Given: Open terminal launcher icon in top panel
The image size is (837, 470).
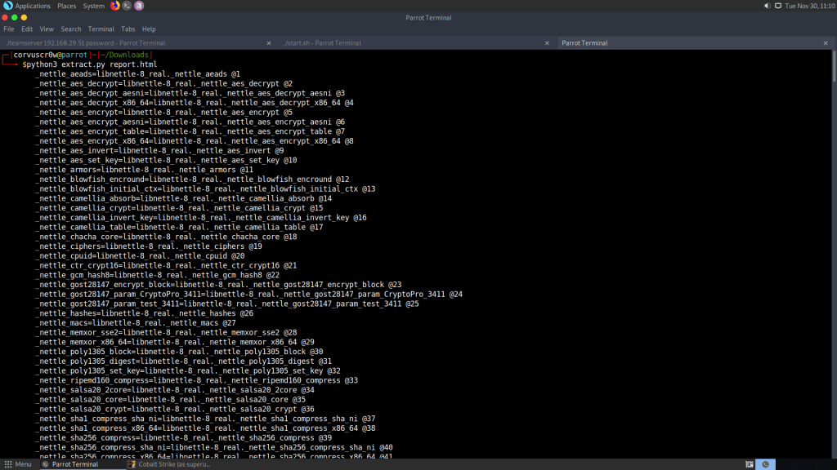Looking at the screenshot, I should [x=127, y=6].
